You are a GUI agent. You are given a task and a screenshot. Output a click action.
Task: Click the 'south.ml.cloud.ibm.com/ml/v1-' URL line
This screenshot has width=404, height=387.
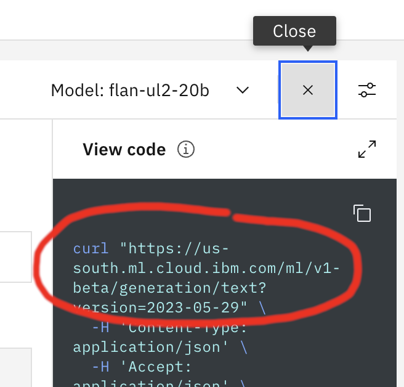coord(206,268)
